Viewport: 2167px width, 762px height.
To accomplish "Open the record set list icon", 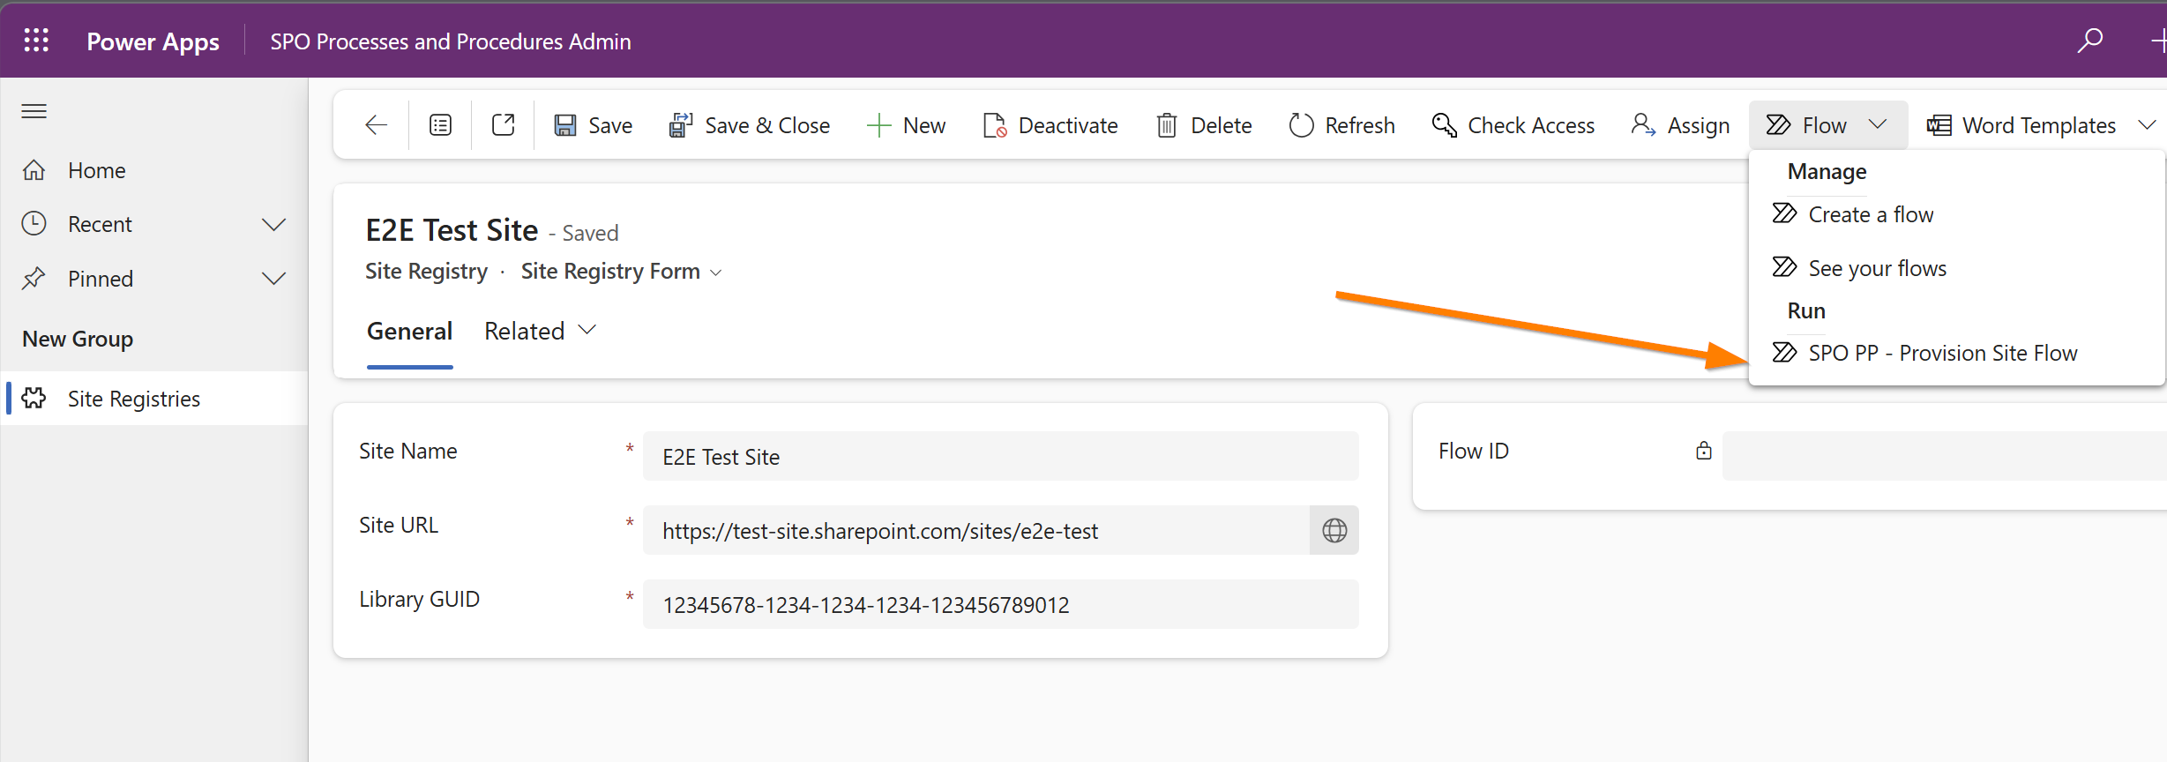I will tap(440, 125).
